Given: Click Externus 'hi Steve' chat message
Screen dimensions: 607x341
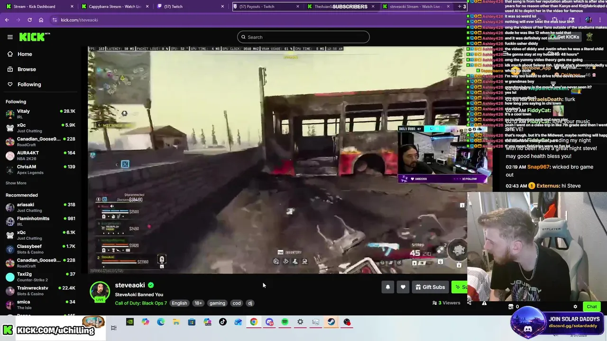Looking at the screenshot, I should pyautogui.click(x=543, y=186).
